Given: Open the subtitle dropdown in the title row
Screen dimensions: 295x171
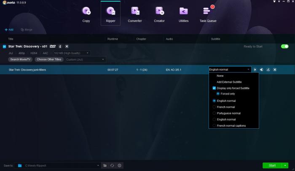Looking at the screenshot, I should coord(230,70).
